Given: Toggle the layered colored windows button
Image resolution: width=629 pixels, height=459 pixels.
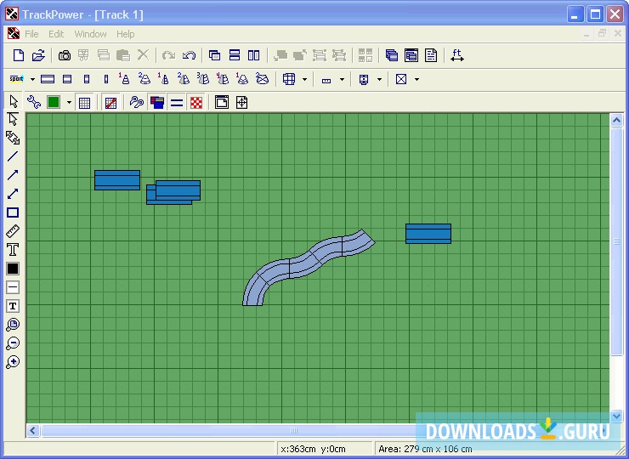Looking at the screenshot, I should (x=157, y=103).
